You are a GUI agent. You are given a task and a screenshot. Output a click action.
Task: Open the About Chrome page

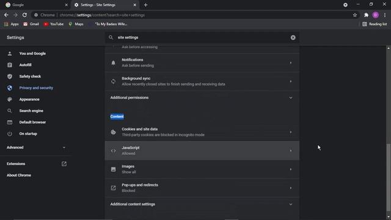(x=19, y=175)
